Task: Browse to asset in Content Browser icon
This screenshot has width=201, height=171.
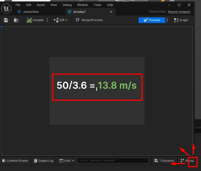Action: [x=16, y=20]
